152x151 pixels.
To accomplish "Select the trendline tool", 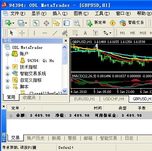I will click(x=55, y=33).
